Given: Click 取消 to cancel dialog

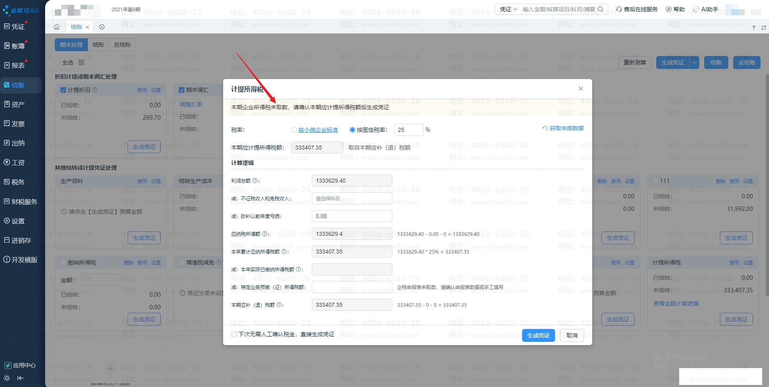Looking at the screenshot, I should point(572,335).
